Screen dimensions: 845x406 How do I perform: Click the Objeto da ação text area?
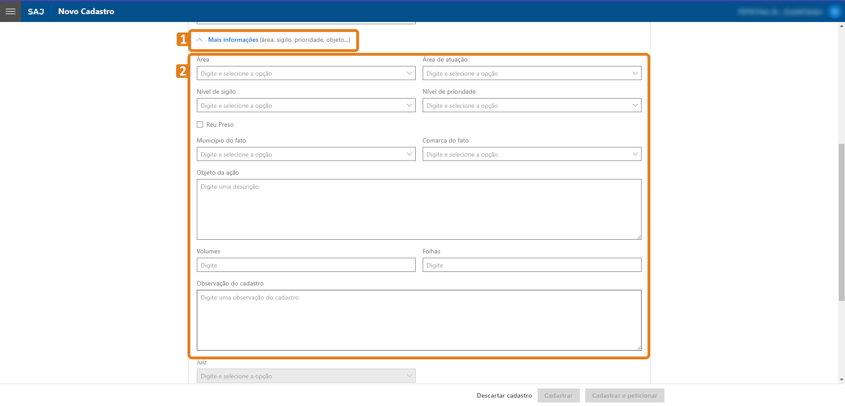click(x=419, y=209)
